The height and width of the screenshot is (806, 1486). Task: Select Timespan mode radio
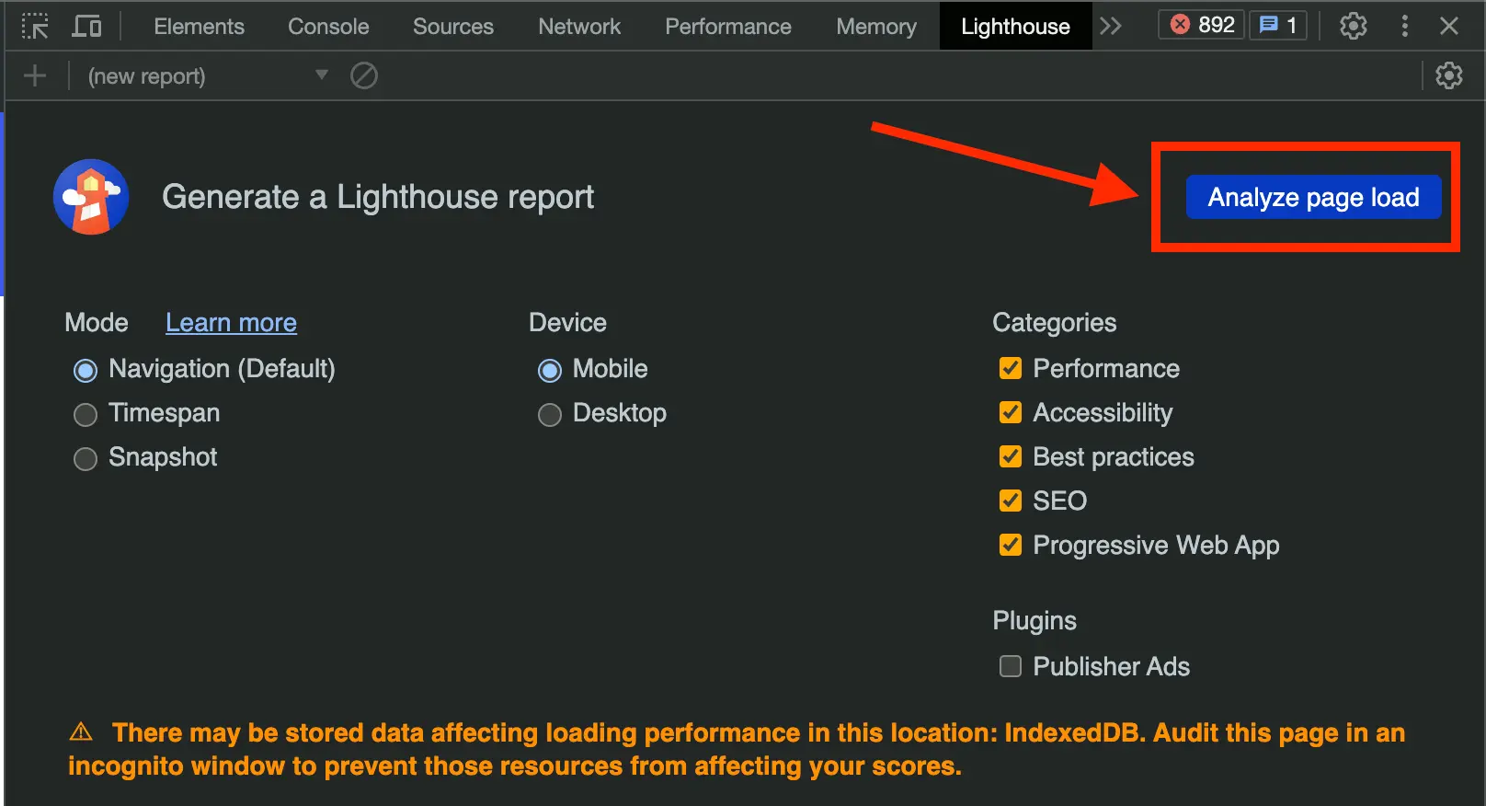(x=86, y=415)
